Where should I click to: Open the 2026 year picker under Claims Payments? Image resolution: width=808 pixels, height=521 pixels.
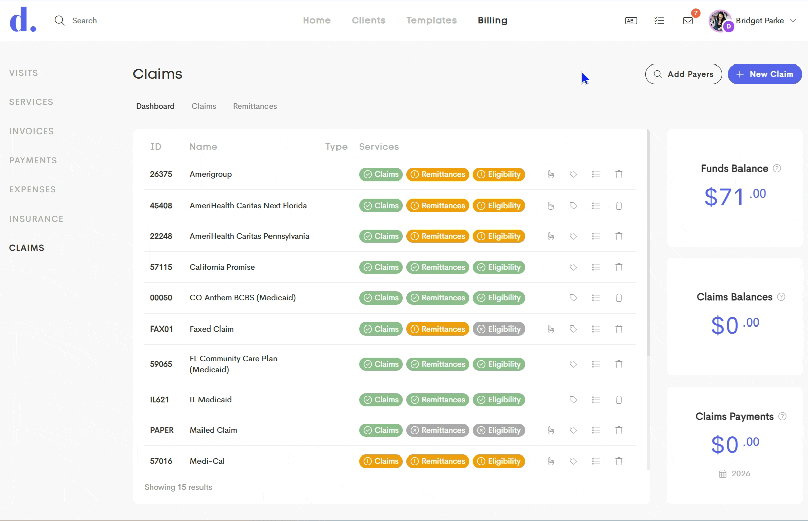tap(734, 474)
